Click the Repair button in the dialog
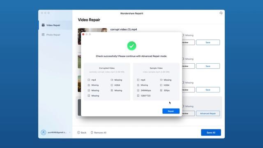The width and height of the screenshot is (263, 148). (x=171, y=111)
